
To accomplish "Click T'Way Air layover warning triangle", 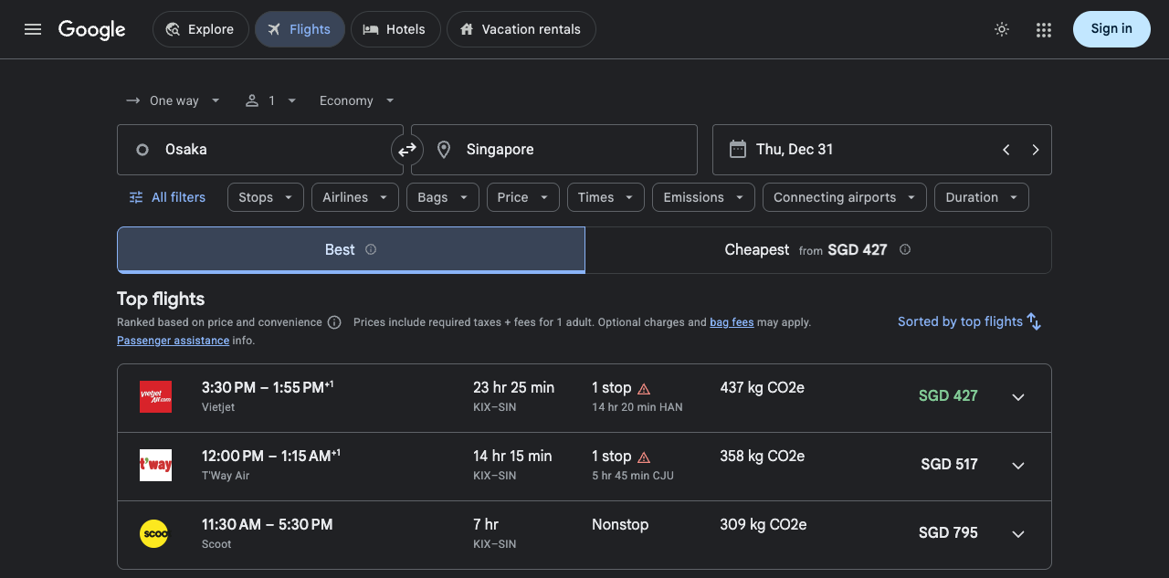I will coord(644,457).
